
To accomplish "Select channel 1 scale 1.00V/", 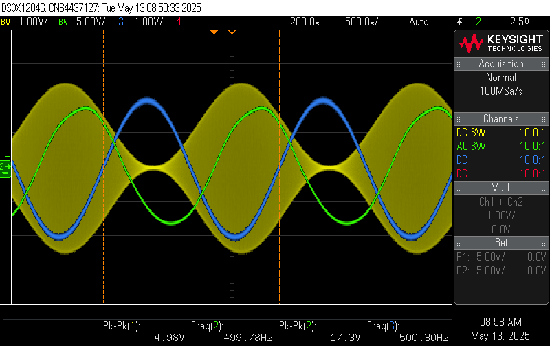I will click(x=33, y=22).
